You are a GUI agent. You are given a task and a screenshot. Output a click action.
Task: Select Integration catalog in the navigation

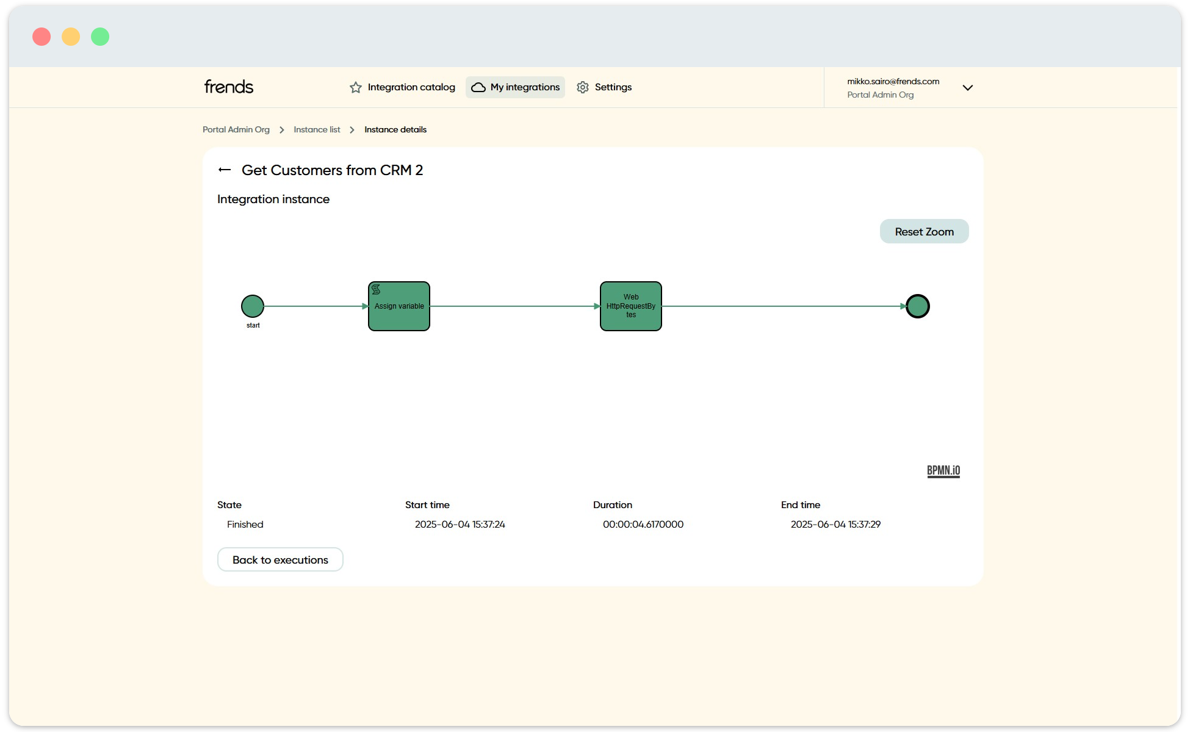410,87
